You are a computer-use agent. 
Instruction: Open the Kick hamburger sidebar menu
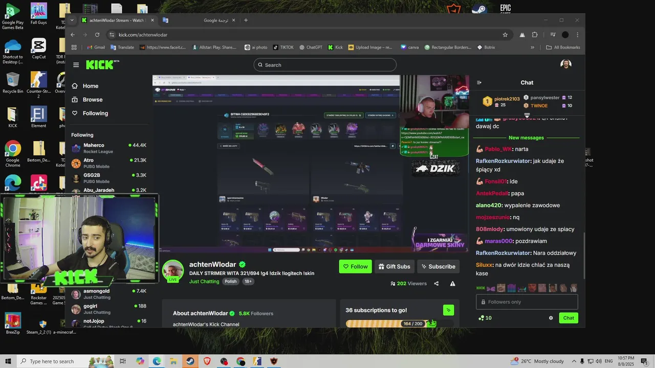point(76,65)
